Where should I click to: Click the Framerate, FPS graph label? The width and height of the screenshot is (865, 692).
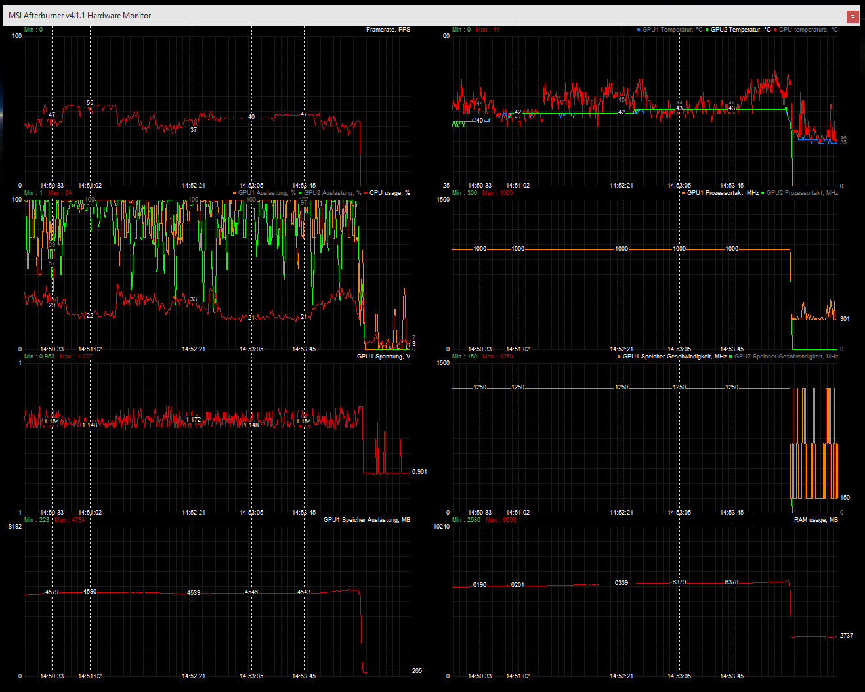click(x=388, y=30)
